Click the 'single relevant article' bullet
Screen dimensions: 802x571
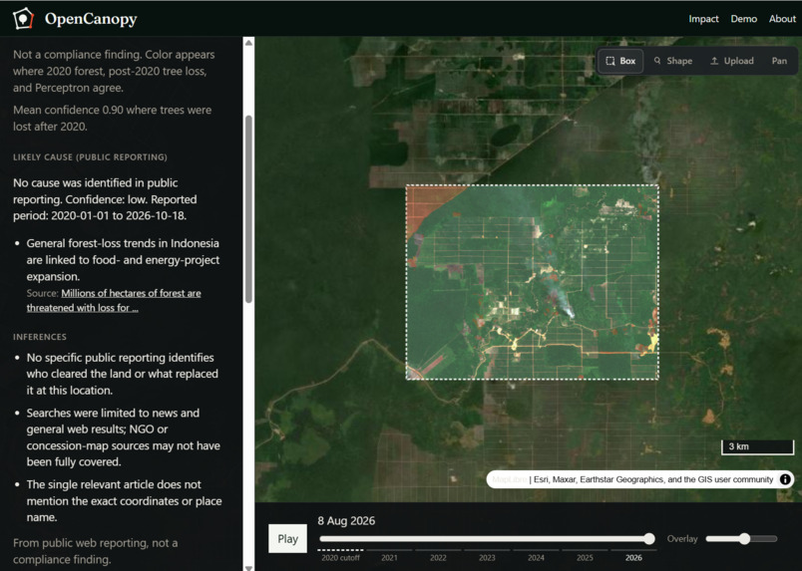click(x=125, y=501)
